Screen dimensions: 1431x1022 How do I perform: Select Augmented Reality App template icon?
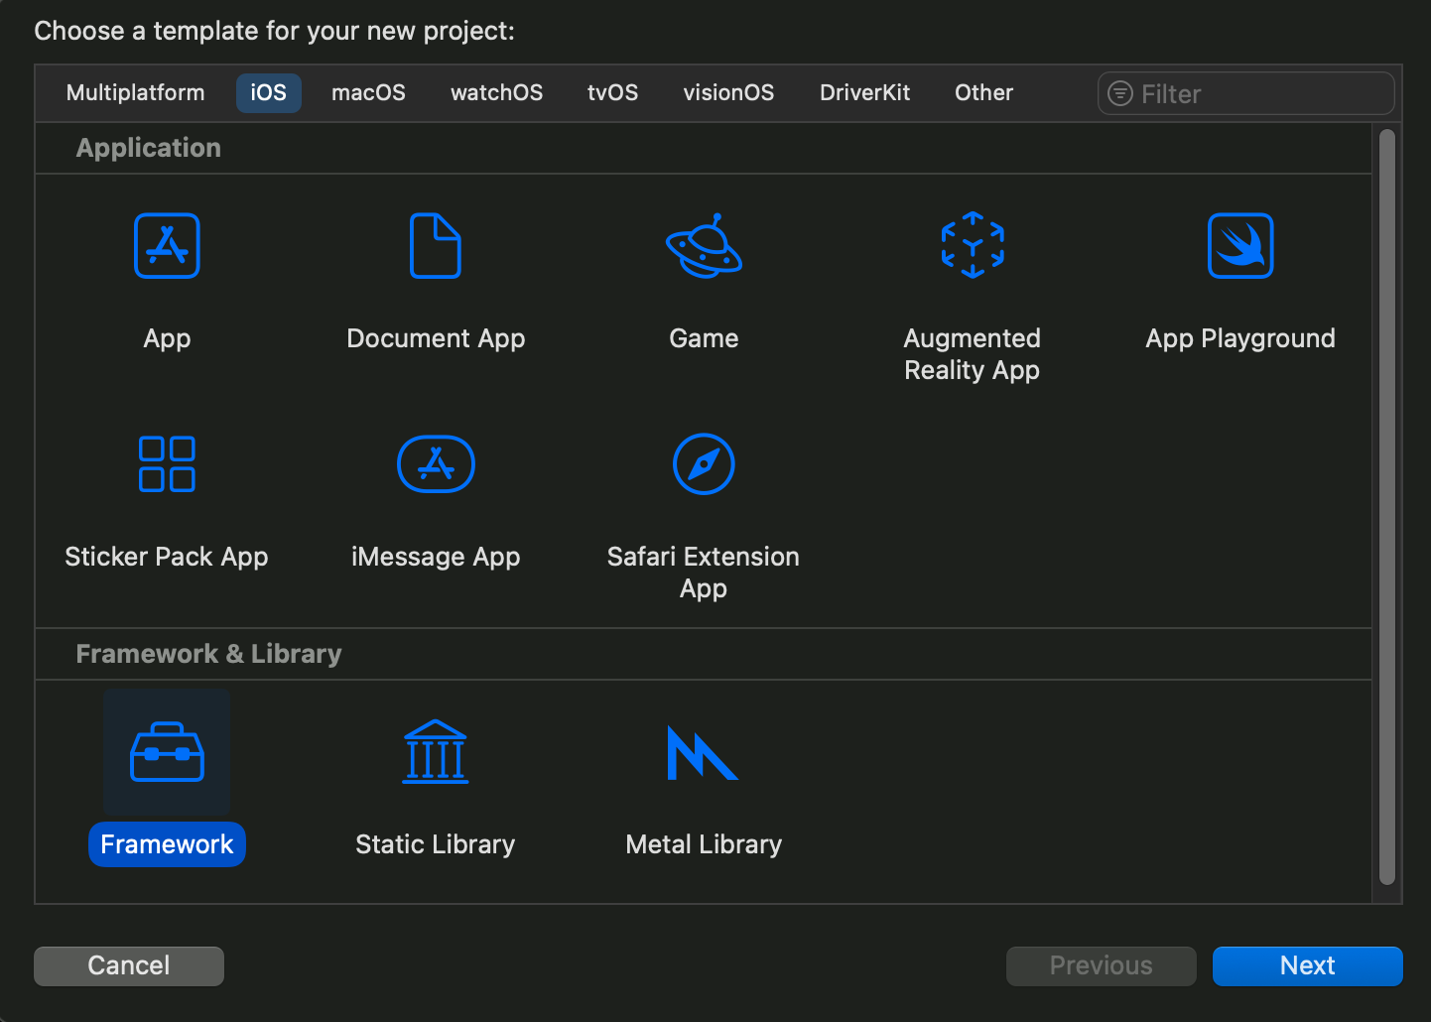click(x=972, y=245)
